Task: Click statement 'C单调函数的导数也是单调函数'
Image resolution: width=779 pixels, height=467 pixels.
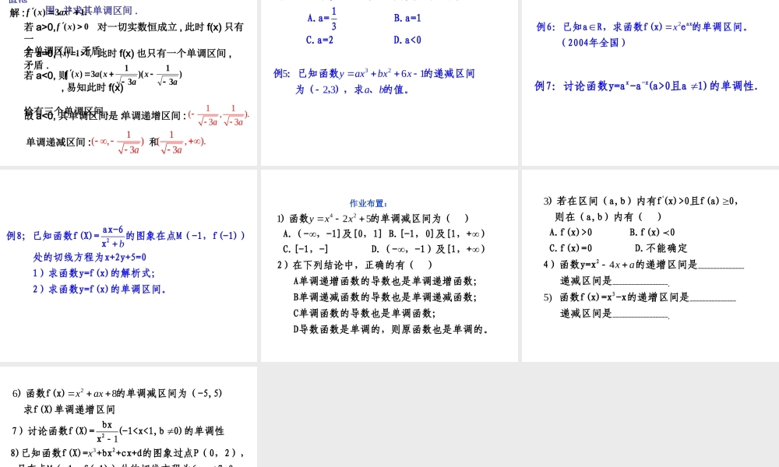Action: coord(364,313)
